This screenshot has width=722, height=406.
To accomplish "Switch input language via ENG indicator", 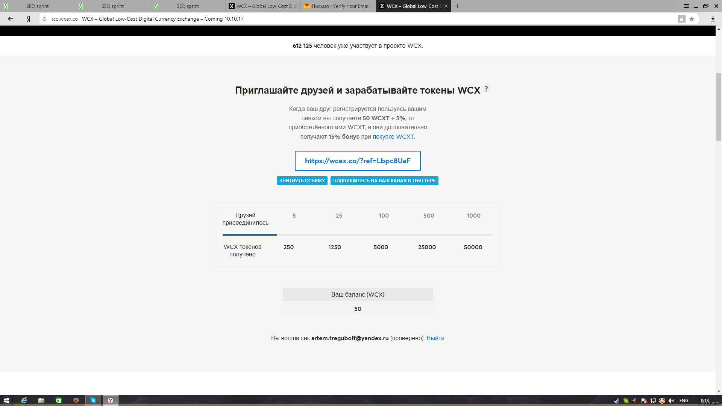I will [x=684, y=401].
